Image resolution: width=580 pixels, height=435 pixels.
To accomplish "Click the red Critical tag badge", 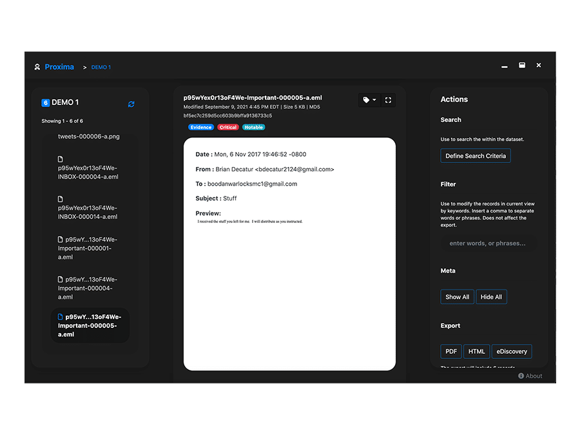I will tap(227, 127).
